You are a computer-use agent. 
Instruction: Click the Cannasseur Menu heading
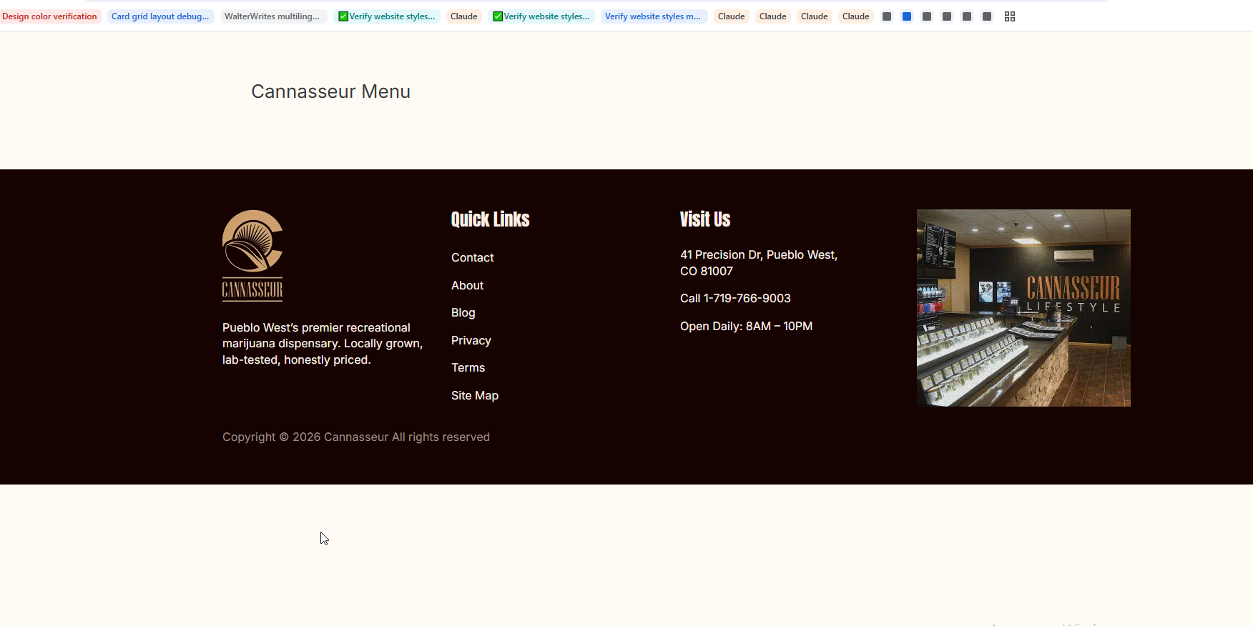tap(330, 91)
